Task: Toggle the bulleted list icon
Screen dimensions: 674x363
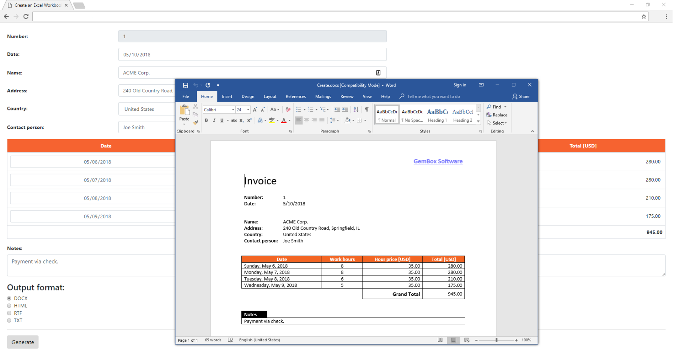Action: coord(298,109)
